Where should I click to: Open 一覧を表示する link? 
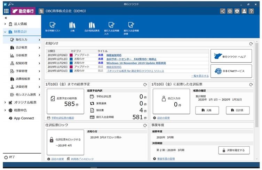pyautogui.click(x=200, y=76)
